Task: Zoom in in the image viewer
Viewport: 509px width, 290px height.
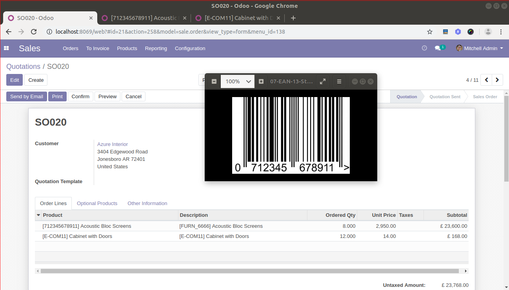Action: click(261, 81)
